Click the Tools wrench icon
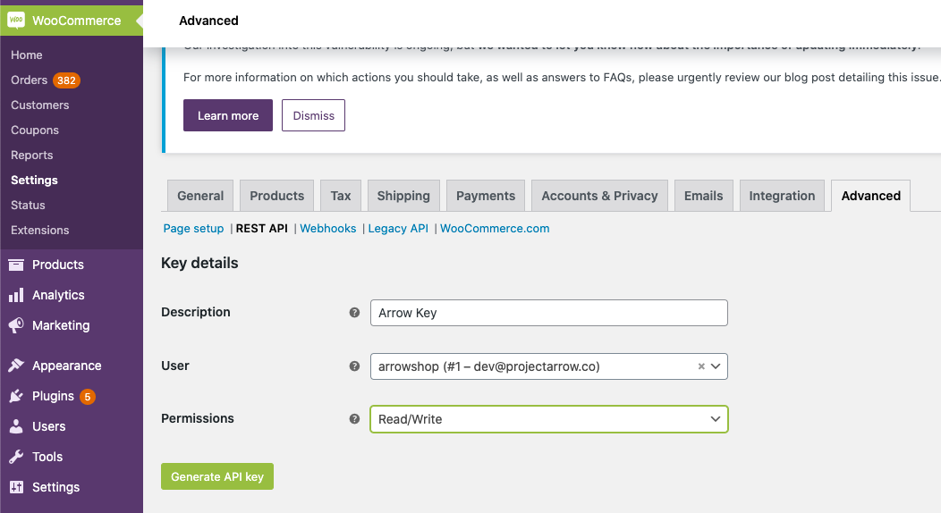 click(x=16, y=457)
